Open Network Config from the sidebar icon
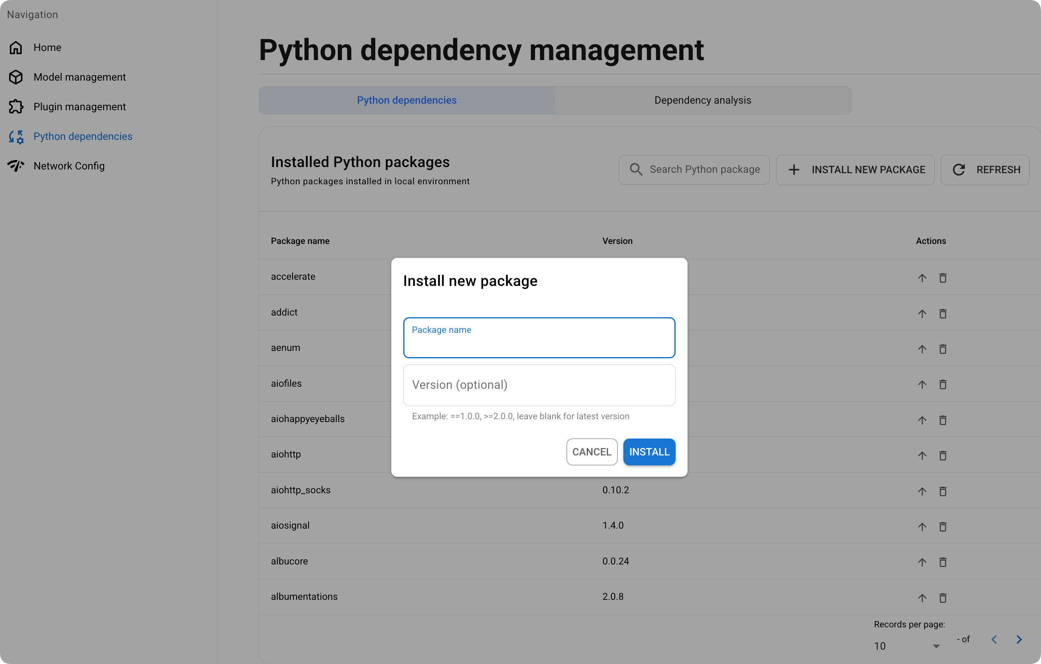Image resolution: width=1041 pixels, height=664 pixels. point(16,165)
